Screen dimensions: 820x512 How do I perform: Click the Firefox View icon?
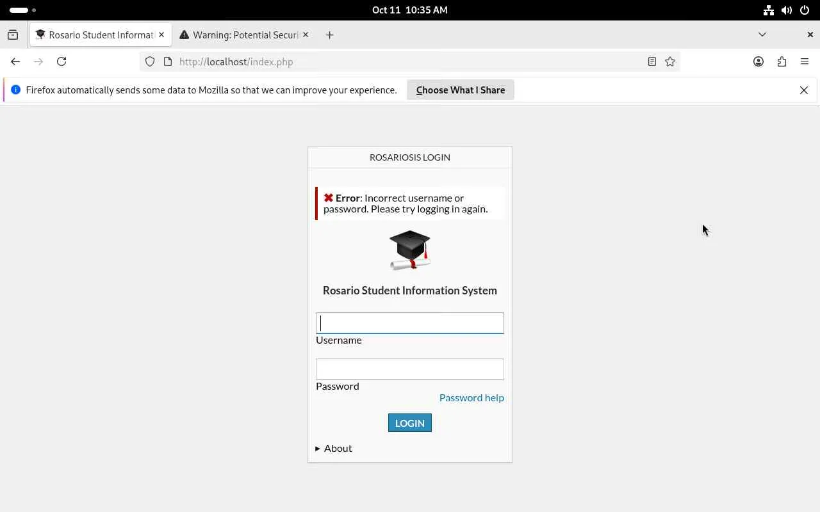point(13,35)
